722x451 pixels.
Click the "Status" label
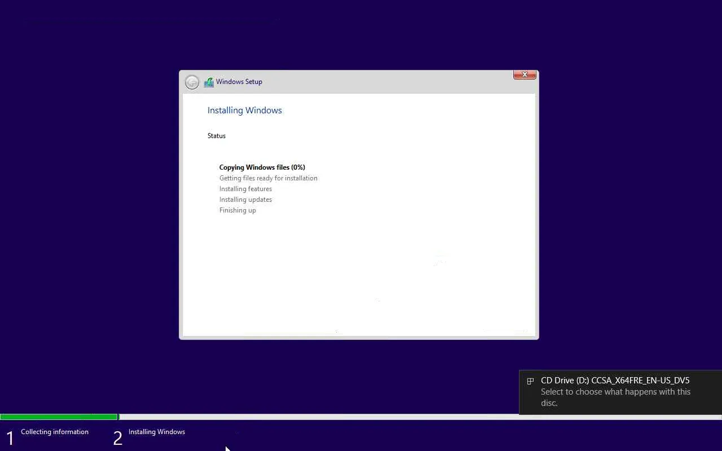[x=217, y=136]
